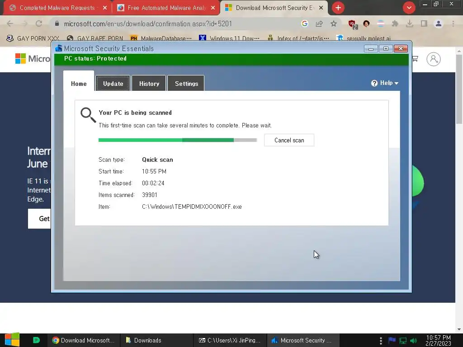Viewport: 463px width, 347px height.
Task: Open the extensions puzzle icon
Action: (x=395, y=23)
